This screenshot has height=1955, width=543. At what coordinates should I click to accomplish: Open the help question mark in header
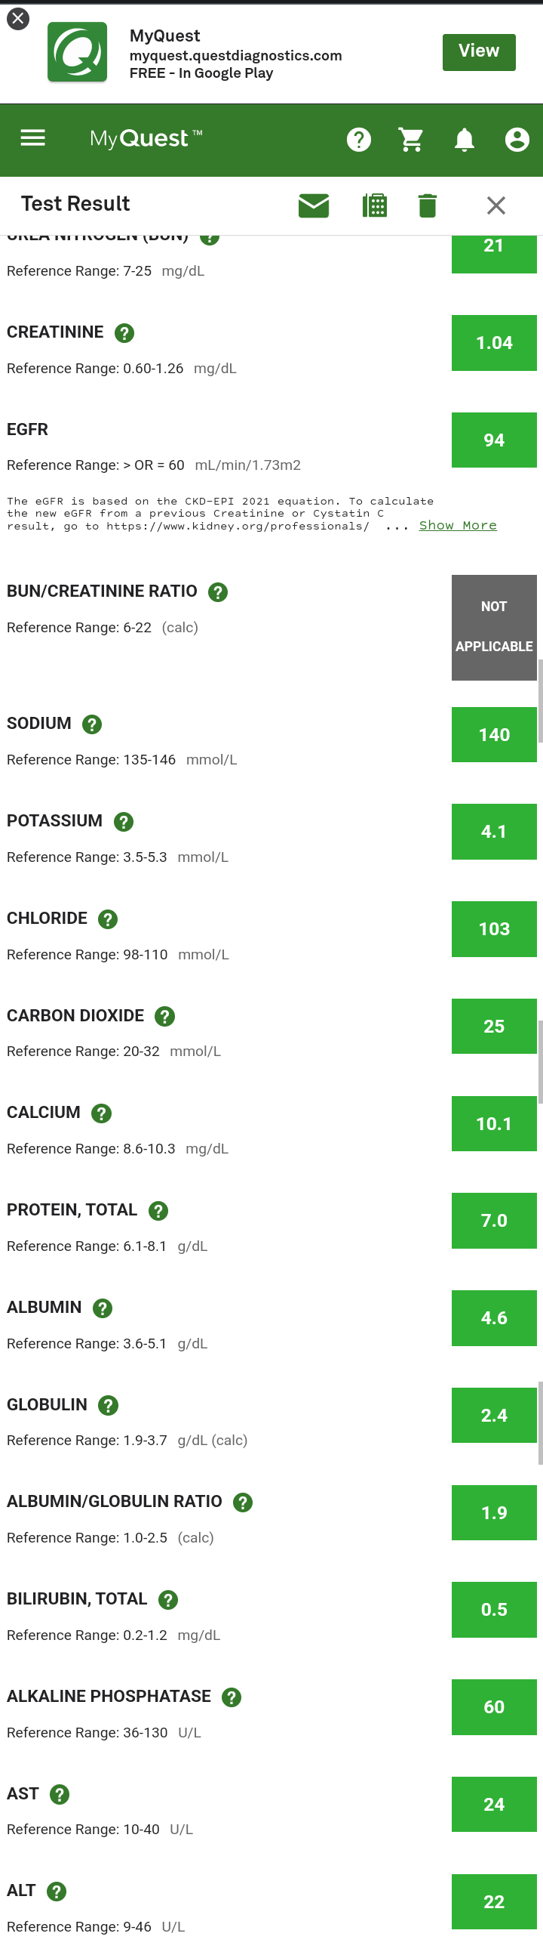pos(358,140)
